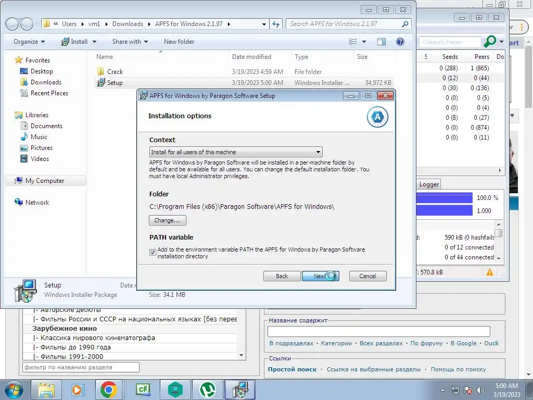Image resolution: width=533 pixels, height=400 pixels.
Task: Select My Computer in navigation pane
Action: pyautogui.click(x=45, y=181)
